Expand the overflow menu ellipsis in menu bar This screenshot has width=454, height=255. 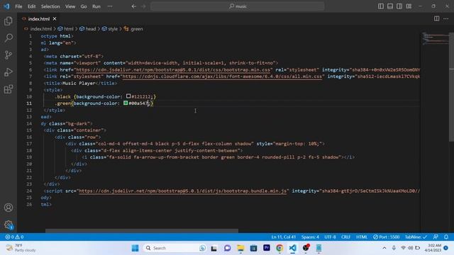click(110, 6)
